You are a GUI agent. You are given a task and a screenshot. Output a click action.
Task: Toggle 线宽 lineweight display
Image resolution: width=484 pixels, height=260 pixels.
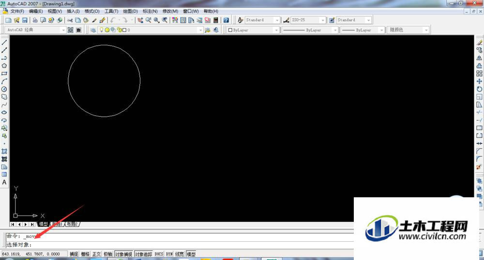click(180, 254)
